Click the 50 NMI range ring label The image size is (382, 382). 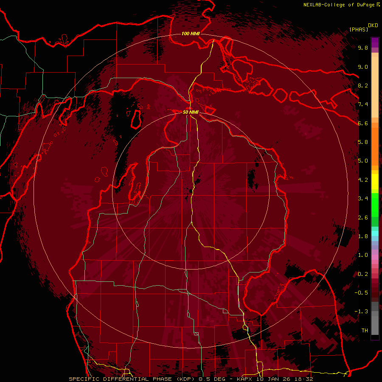click(x=191, y=112)
